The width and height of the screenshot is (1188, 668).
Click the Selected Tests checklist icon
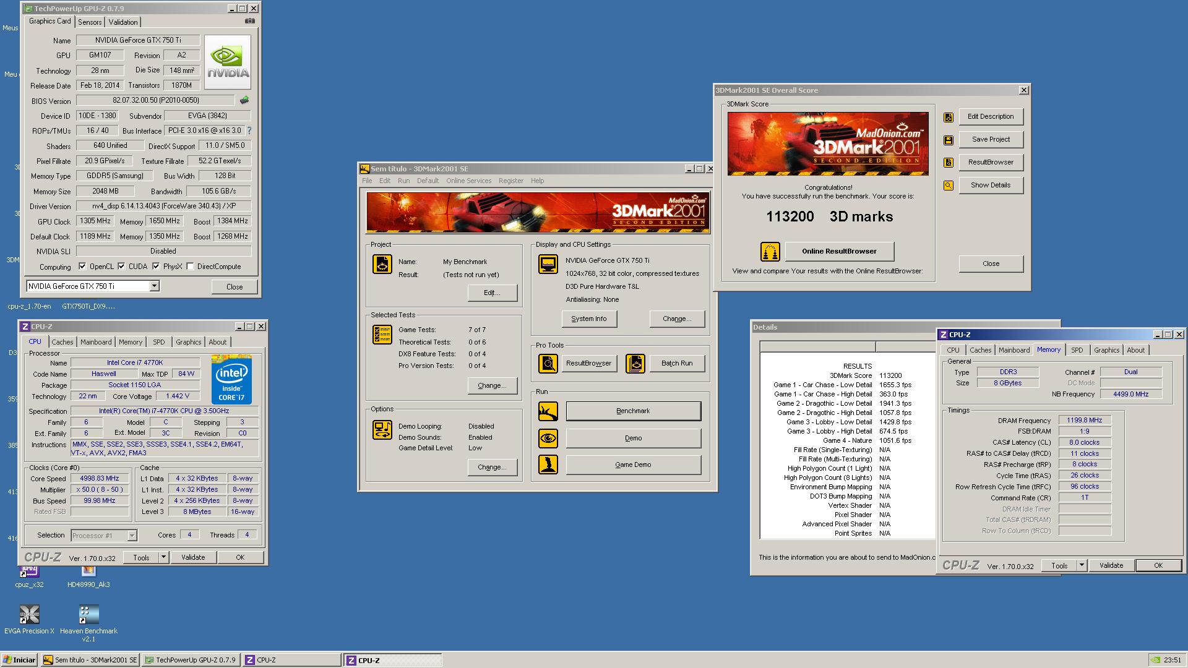[382, 335]
